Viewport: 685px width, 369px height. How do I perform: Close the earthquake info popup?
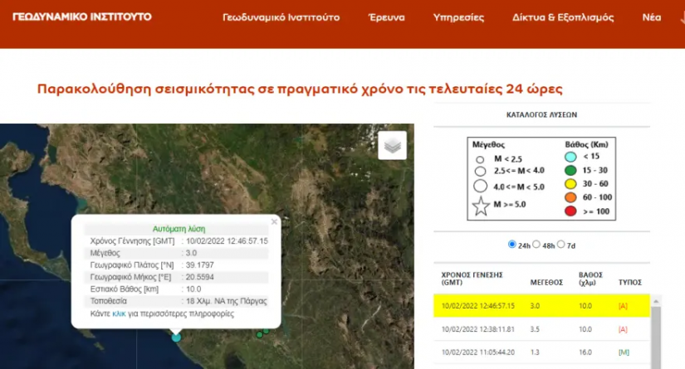pos(274,221)
